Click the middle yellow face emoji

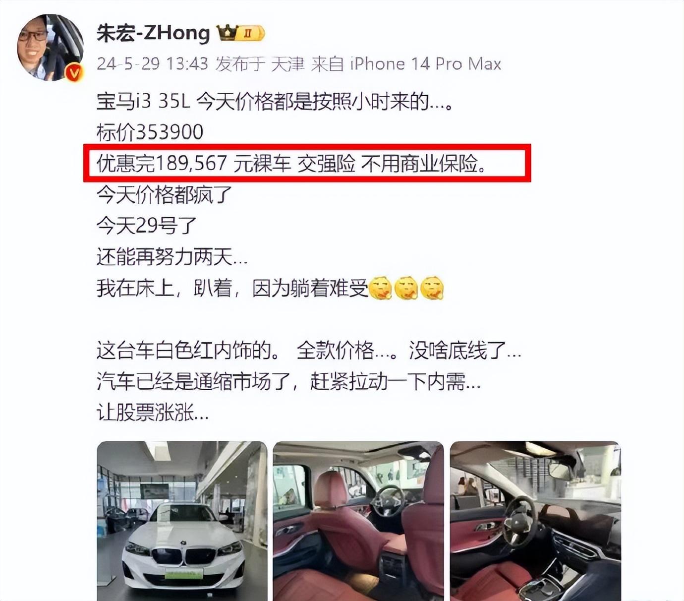click(x=406, y=288)
